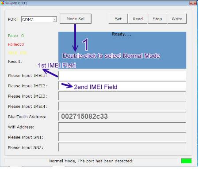Viewport: 199px width, 176px height.
Task: Open the PORT COM3 dropdown
Action: point(55,19)
